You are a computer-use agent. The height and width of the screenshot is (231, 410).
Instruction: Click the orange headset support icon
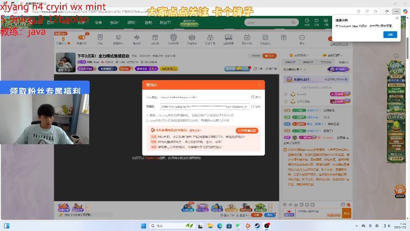(400, 190)
